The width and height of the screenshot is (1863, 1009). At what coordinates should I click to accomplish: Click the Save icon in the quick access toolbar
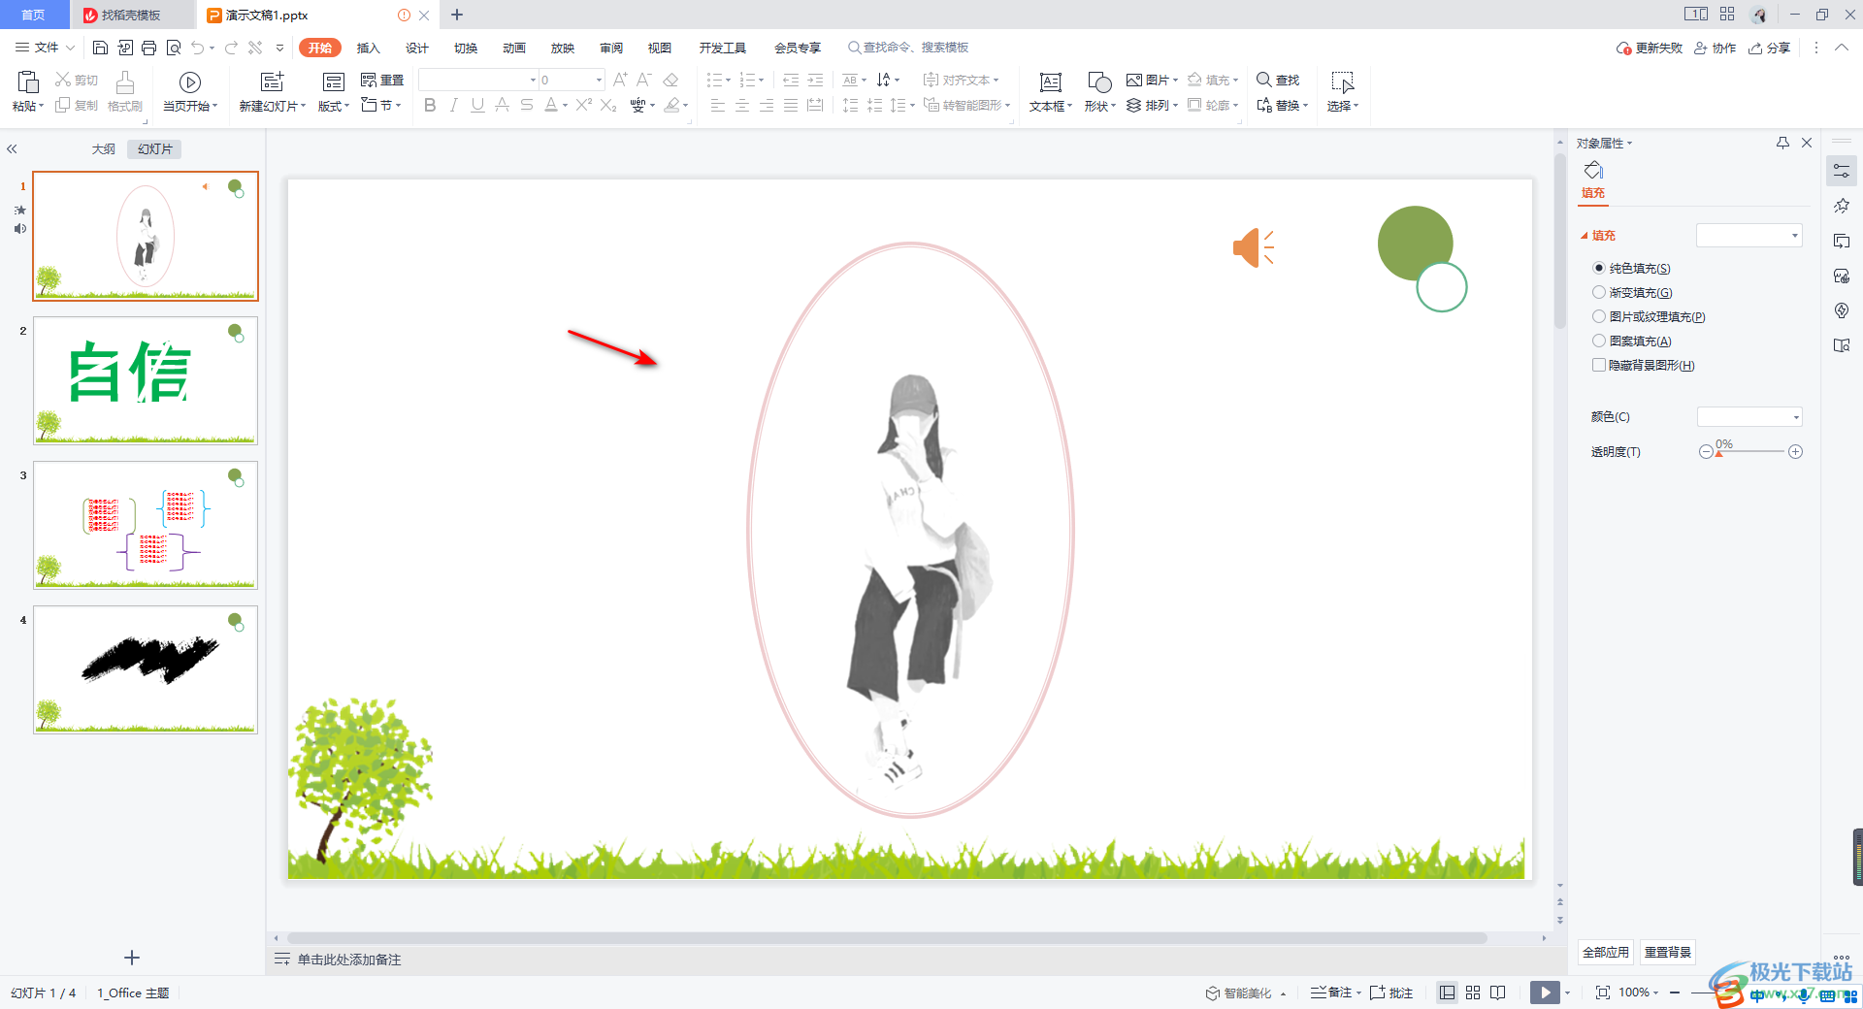coord(100,48)
